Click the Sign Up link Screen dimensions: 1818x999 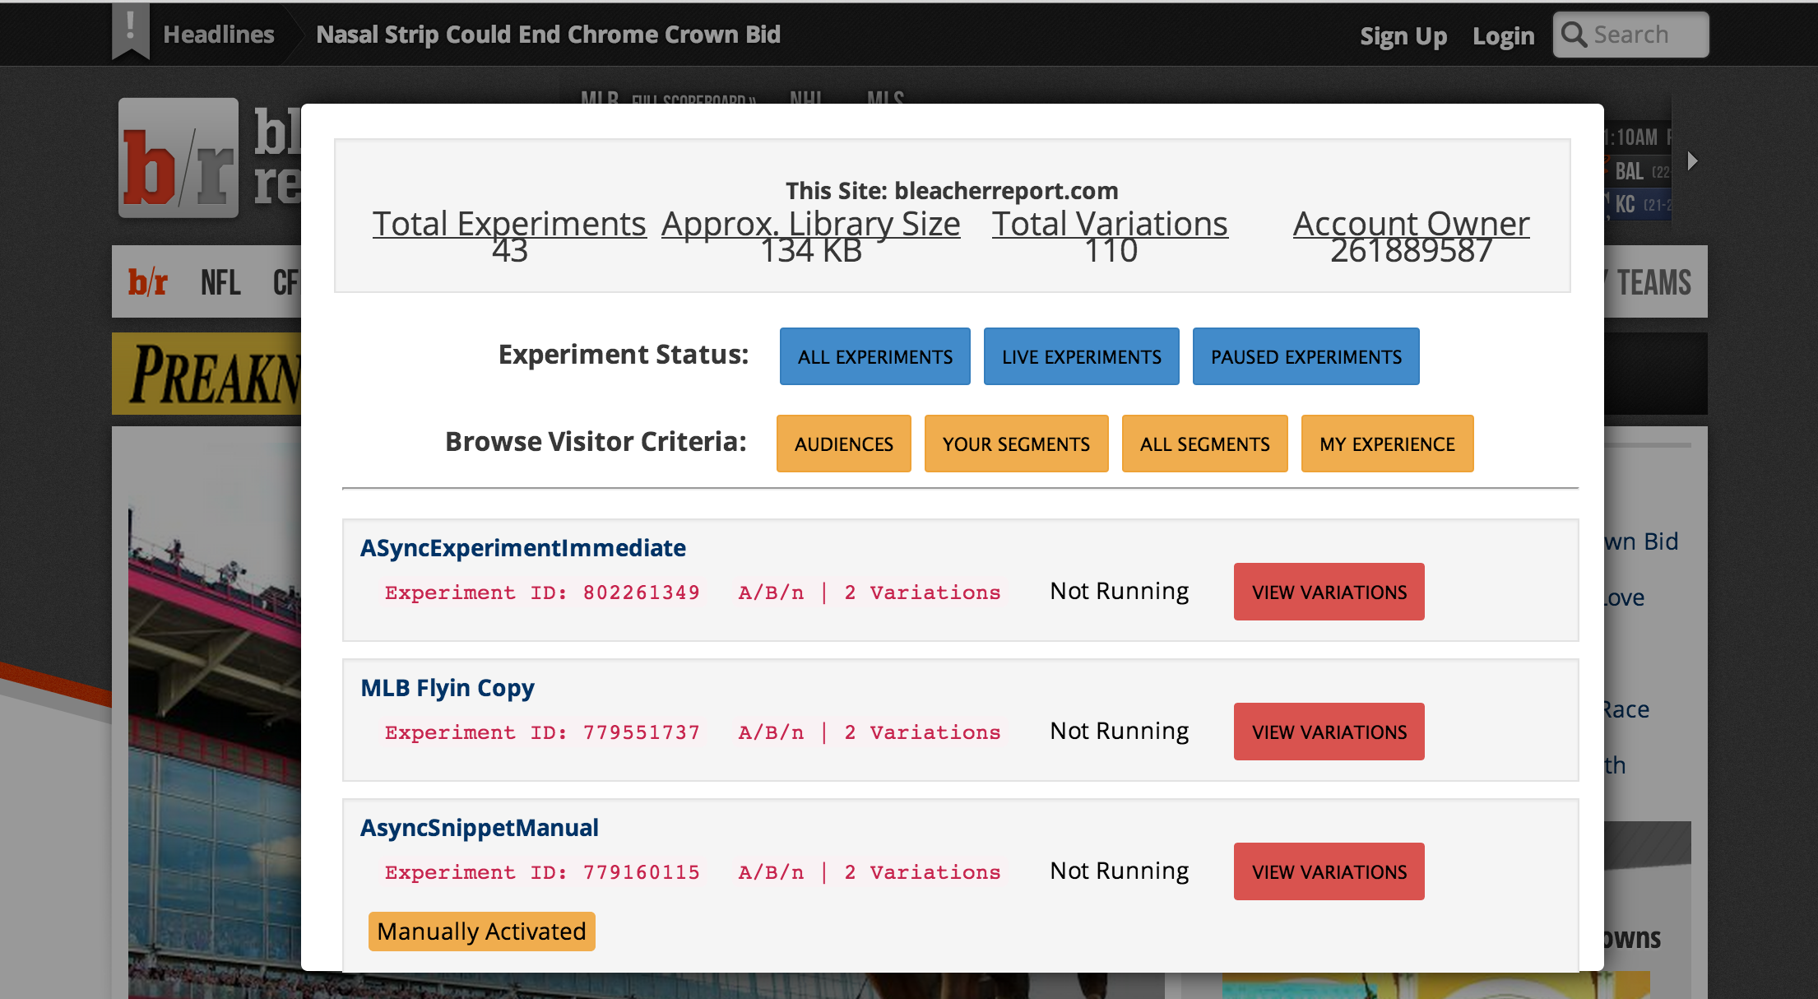click(x=1403, y=35)
